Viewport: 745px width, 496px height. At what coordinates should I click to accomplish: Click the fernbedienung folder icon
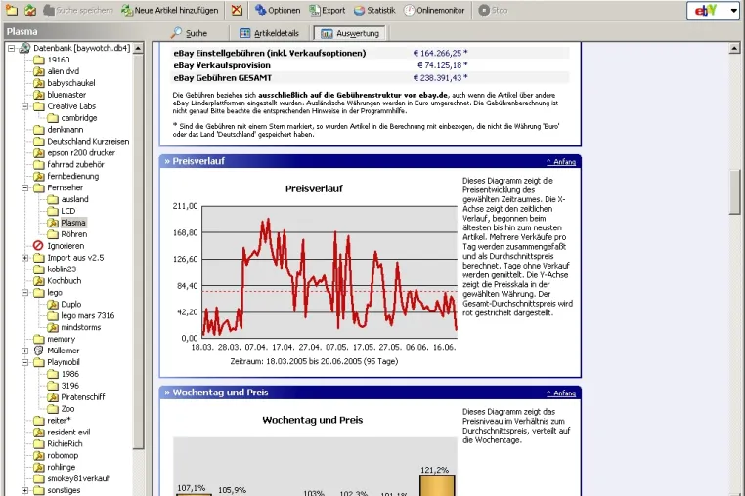coord(39,176)
